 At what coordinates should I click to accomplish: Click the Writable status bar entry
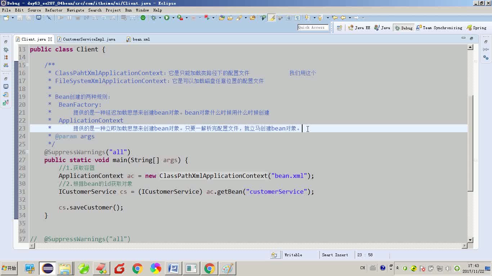[x=293, y=255]
